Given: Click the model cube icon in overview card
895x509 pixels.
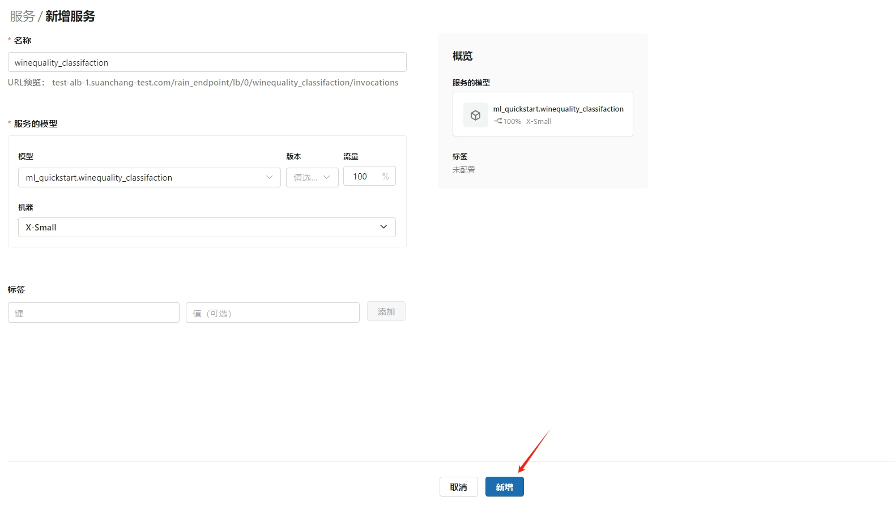Looking at the screenshot, I should click(x=476, y=115).
